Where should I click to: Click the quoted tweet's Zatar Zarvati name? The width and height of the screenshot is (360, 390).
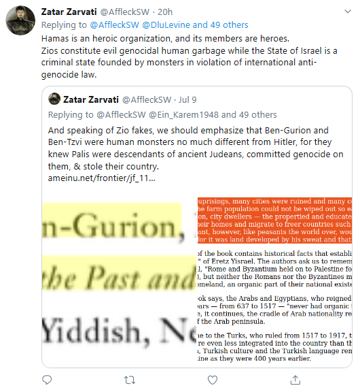pos(91,99)
